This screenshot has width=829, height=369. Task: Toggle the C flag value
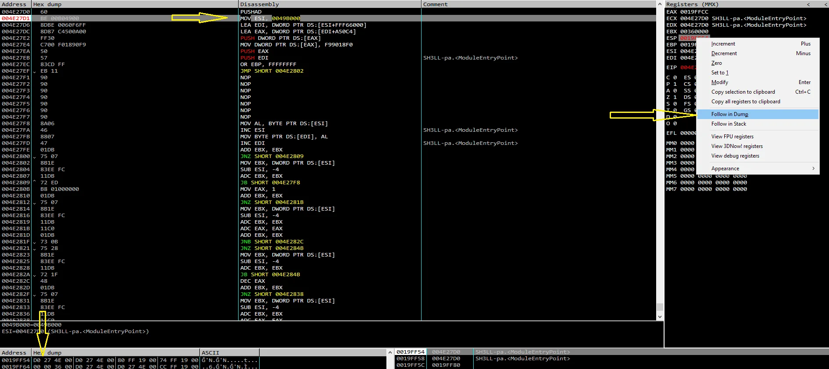pos(675,77)
